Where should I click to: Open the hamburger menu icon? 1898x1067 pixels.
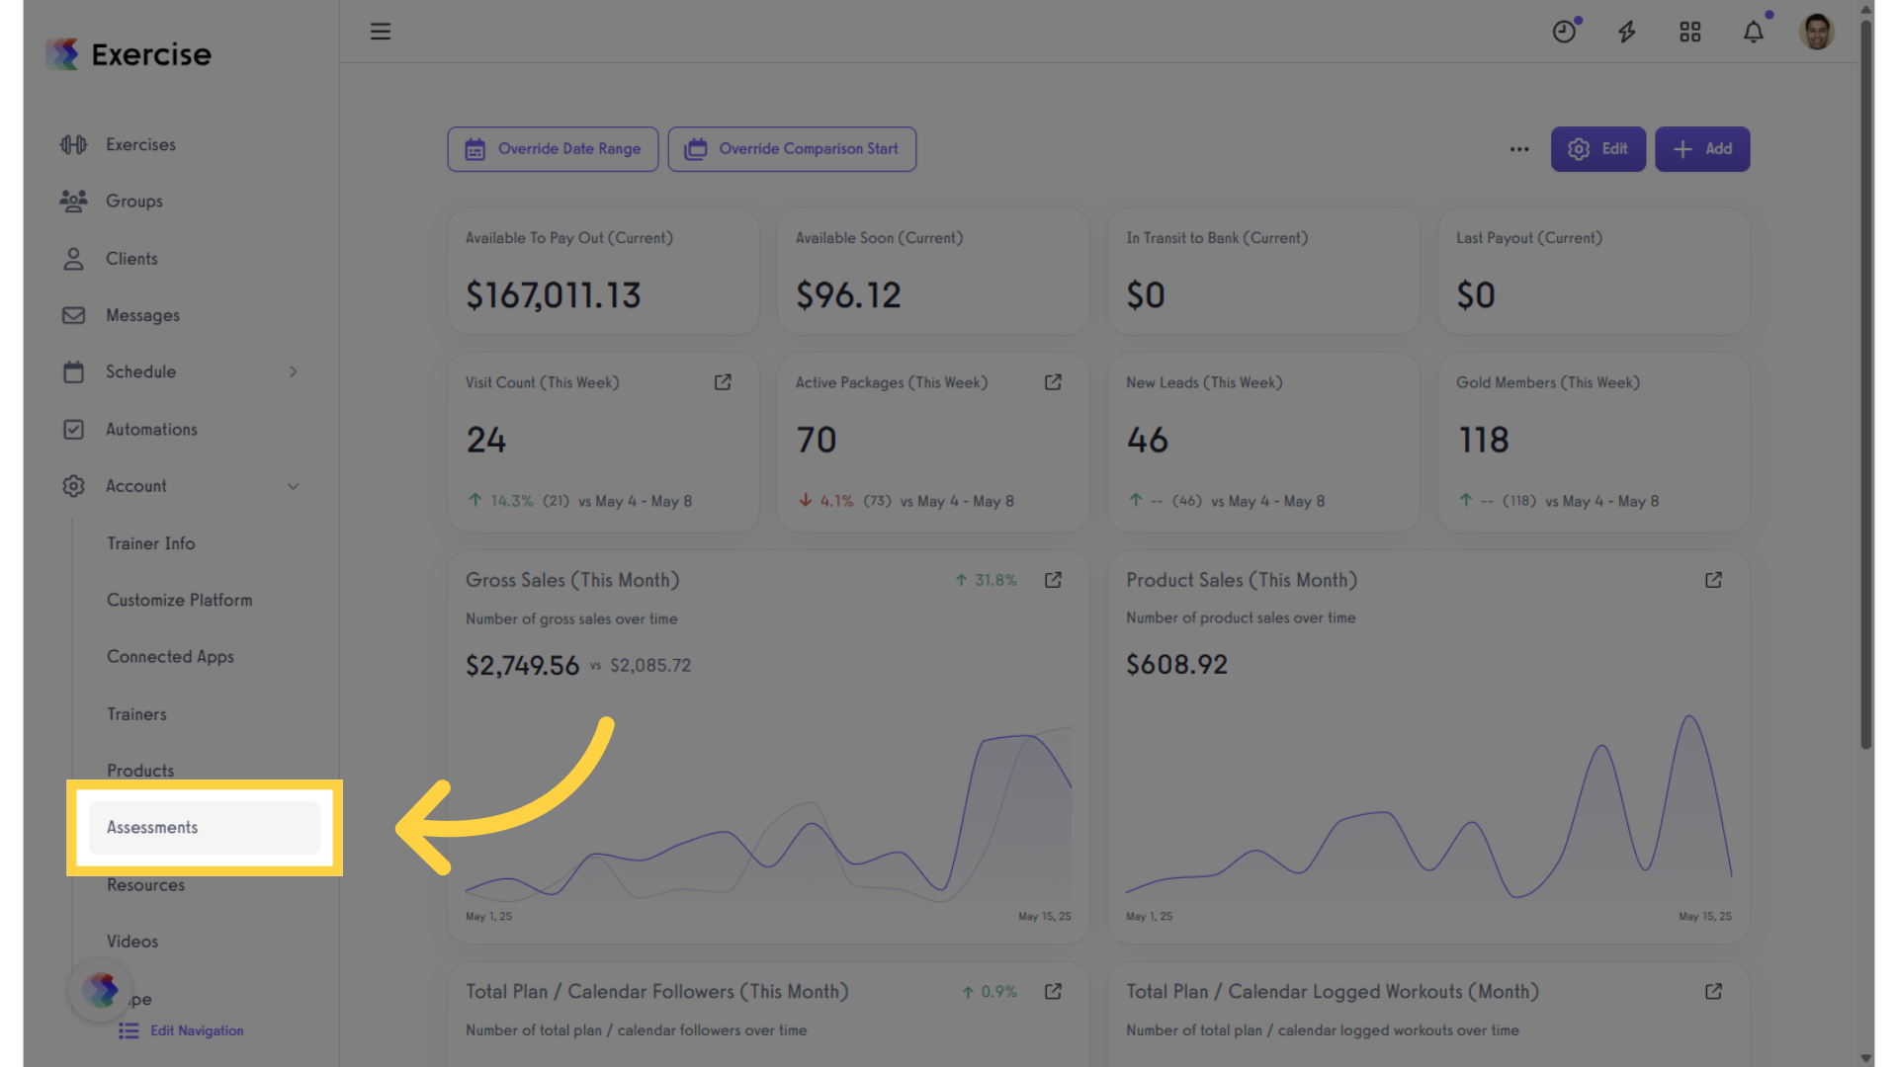tap(381, 32)
